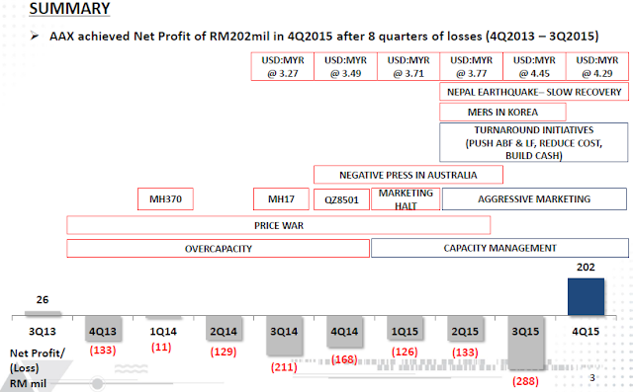The height and width of the screenshot is (392, 633).
Task: Click the PRICE WAR bar
Action: point(279,225)
